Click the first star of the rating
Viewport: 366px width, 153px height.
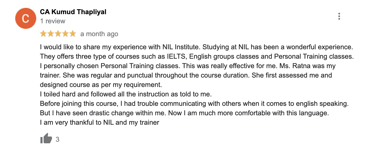coord(43,34)
